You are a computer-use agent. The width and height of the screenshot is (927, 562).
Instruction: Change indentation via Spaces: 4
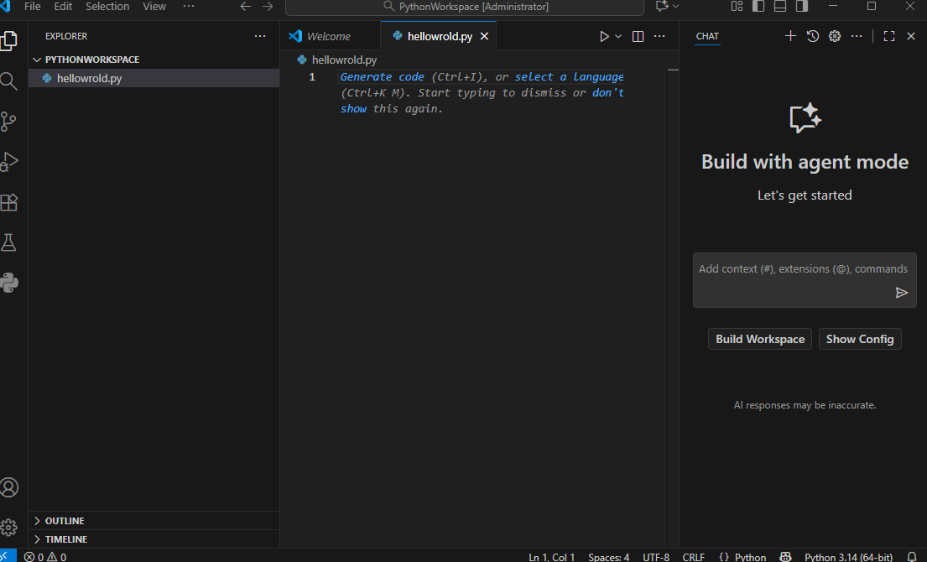tap(608, 557)
